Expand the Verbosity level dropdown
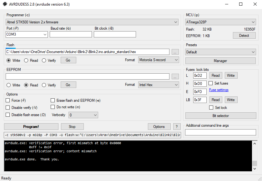262x181 pixels. [x=83, y=115]
